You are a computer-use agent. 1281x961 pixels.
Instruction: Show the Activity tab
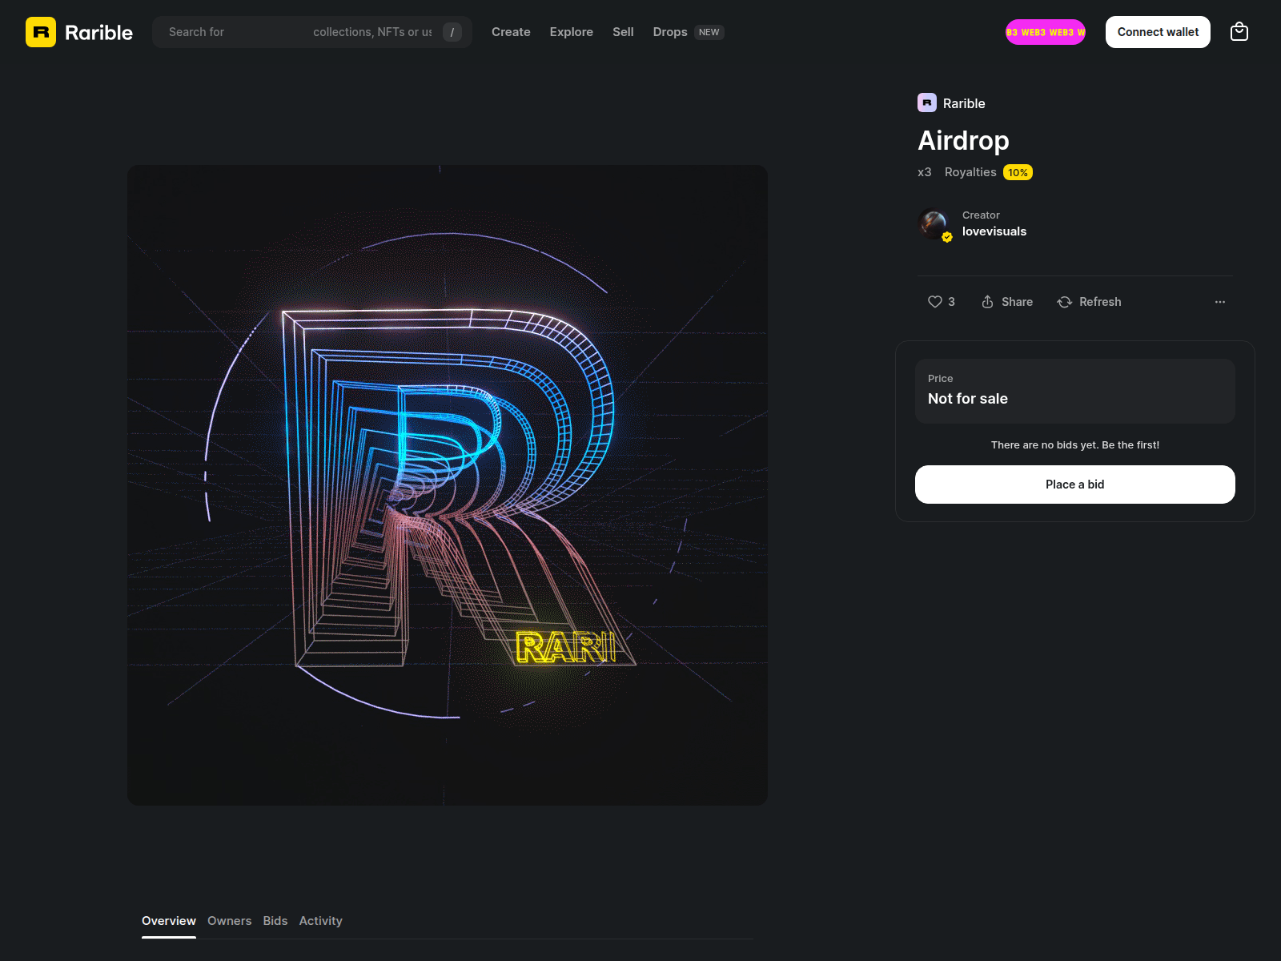point(320,921)
